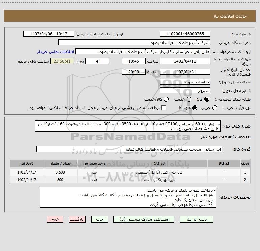This screenshot has width=260, height=251.
Task: Click the توضیحات خریدار notes box
Action: coord(128,197)
